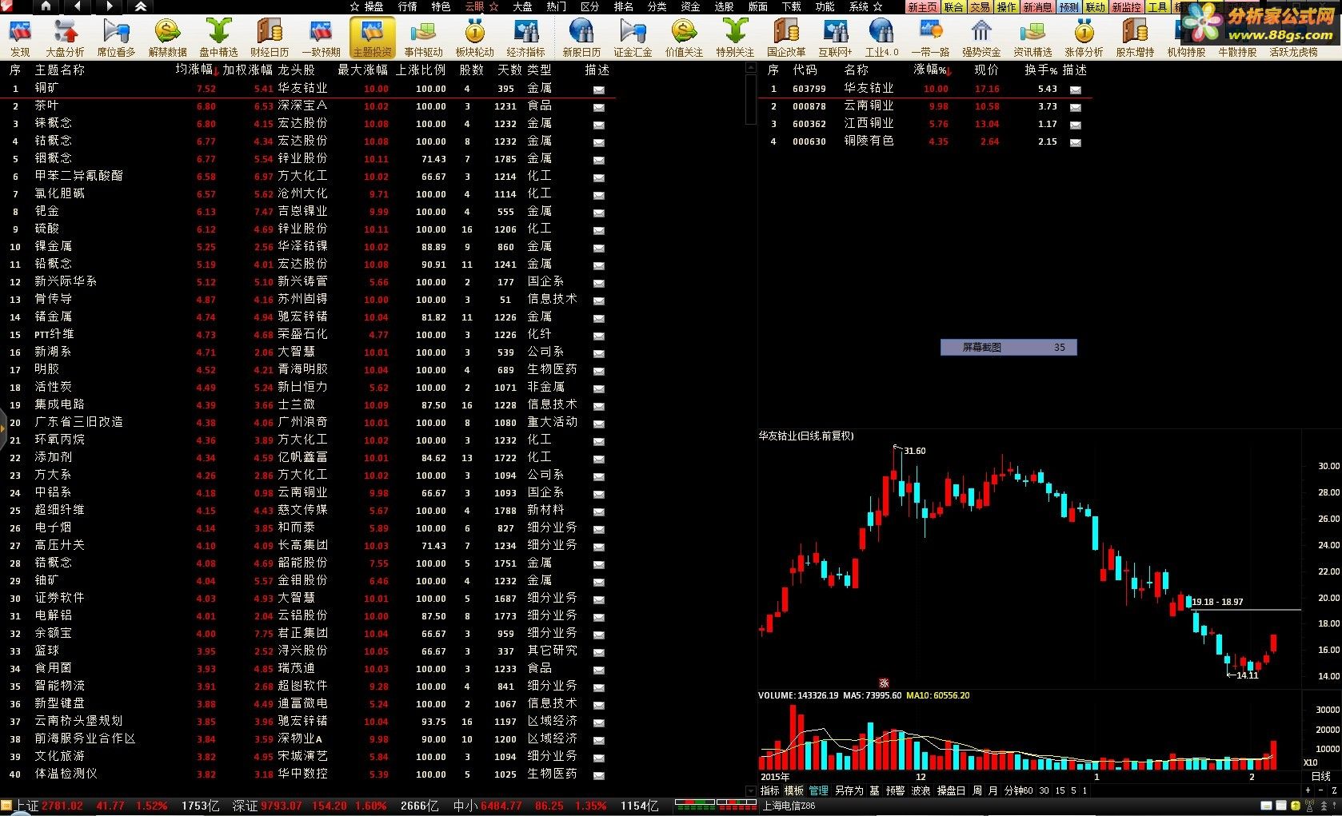Open 国企改革 toolbar icon

click(786, 38)
